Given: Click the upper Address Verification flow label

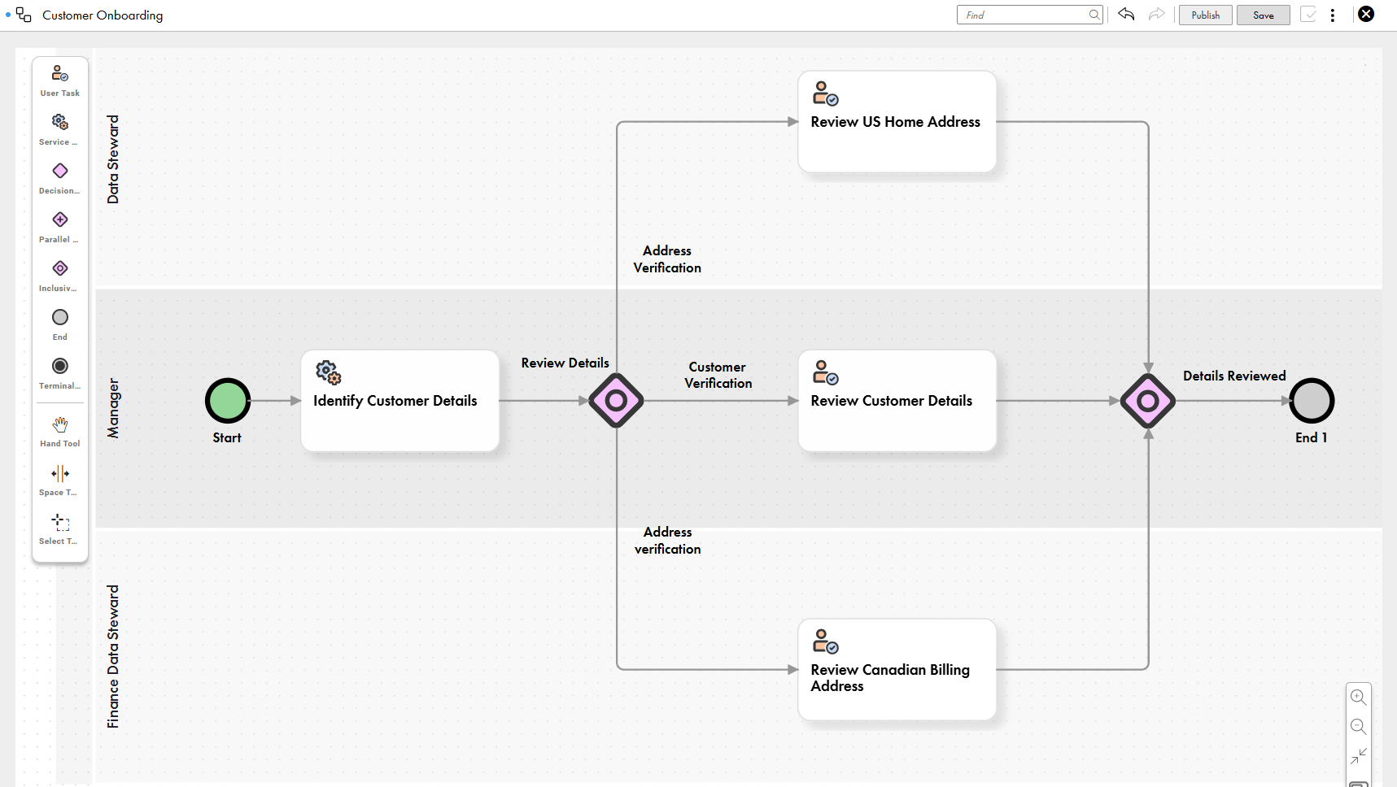Looking at the screenshot, I should click(x=667, y=259).
